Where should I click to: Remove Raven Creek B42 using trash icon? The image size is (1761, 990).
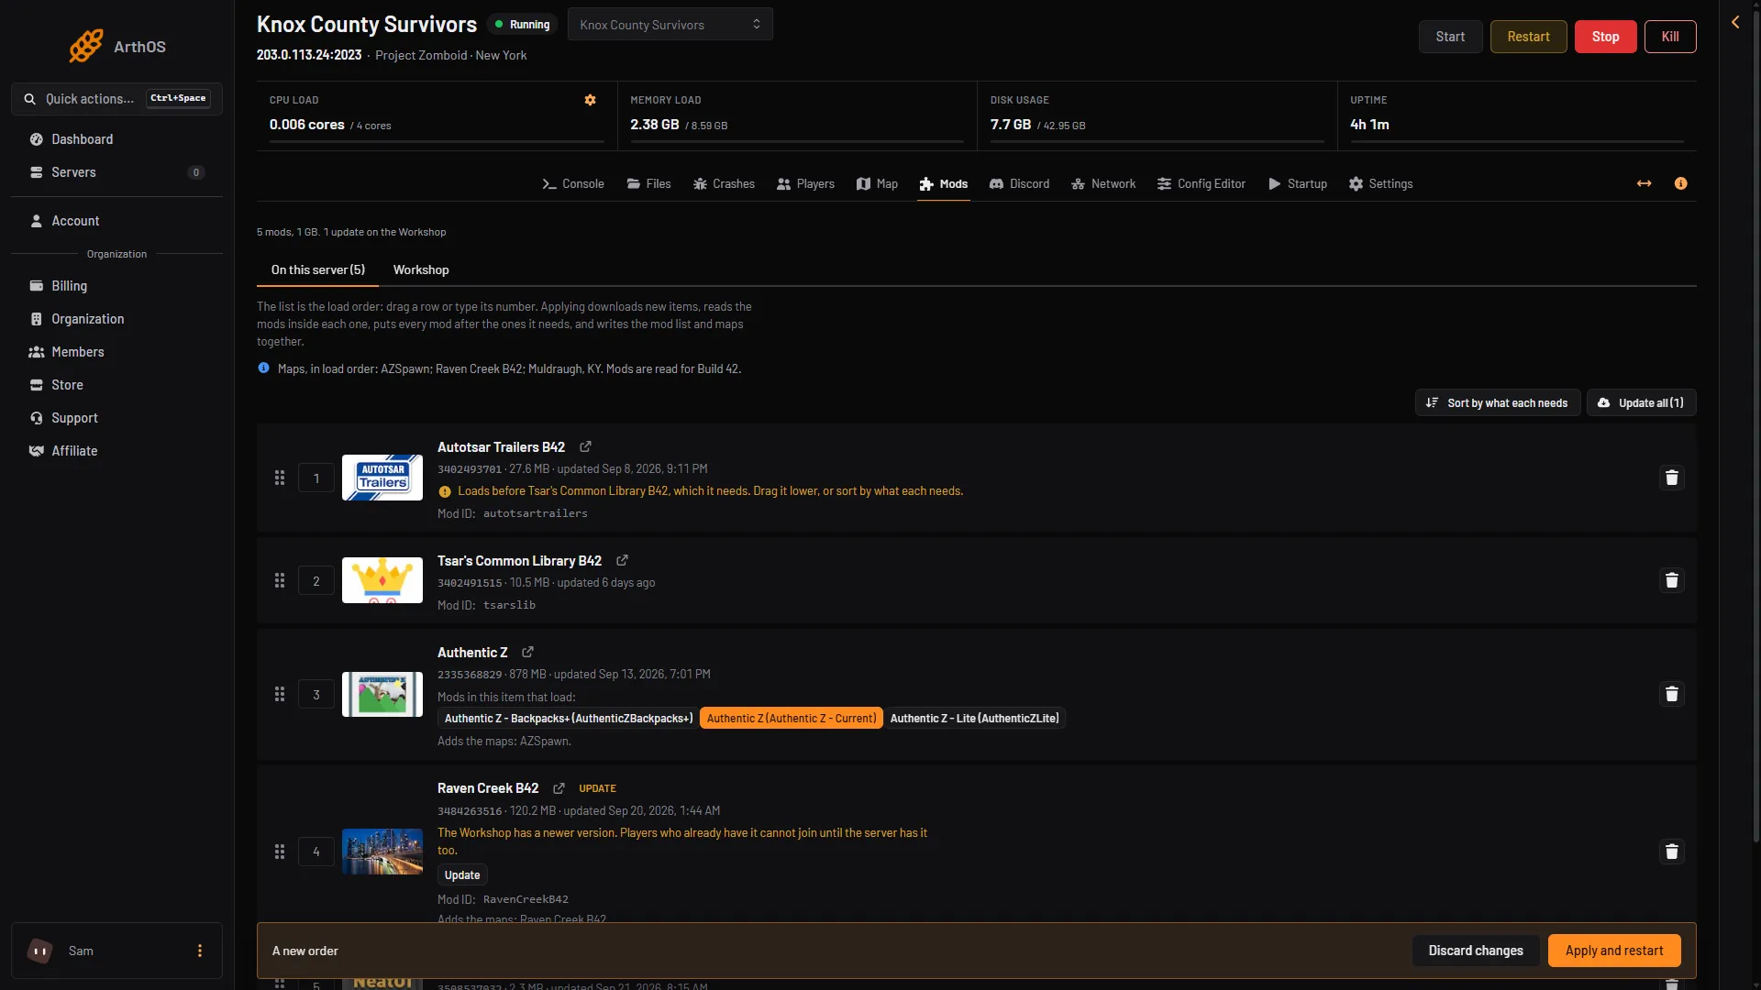click(x=1671, y=852)
